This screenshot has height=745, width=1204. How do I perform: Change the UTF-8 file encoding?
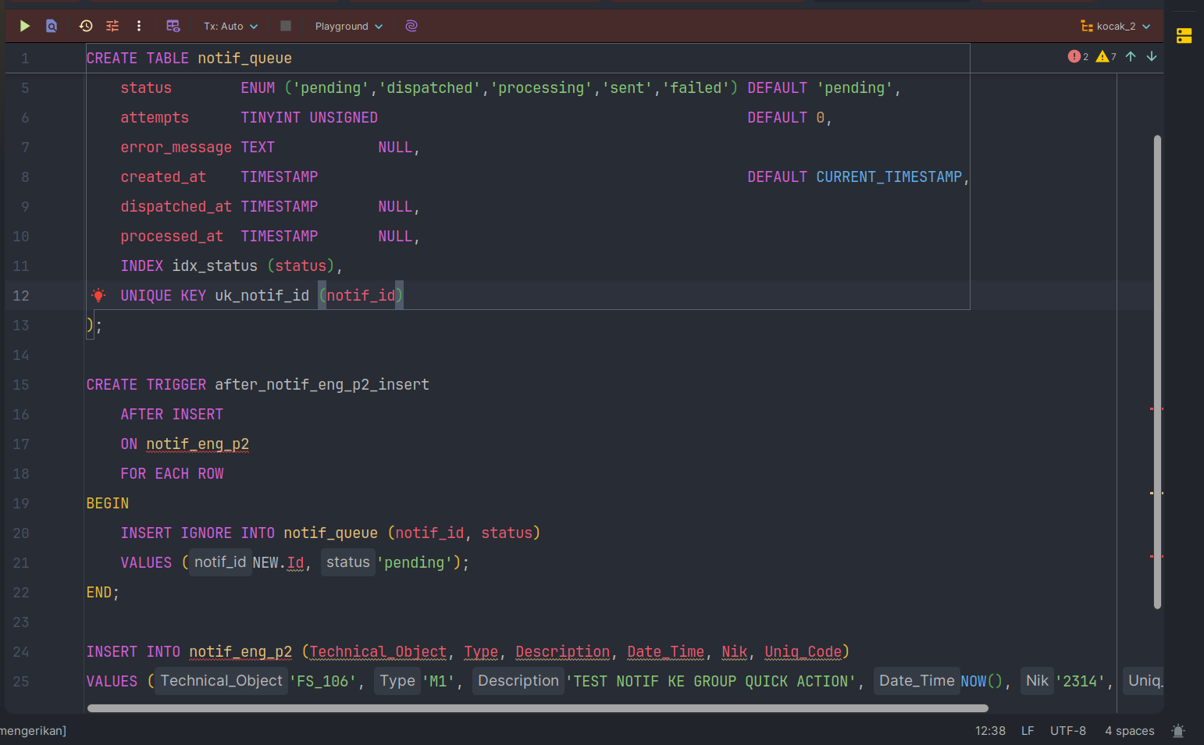click(x=1068, y=731)
